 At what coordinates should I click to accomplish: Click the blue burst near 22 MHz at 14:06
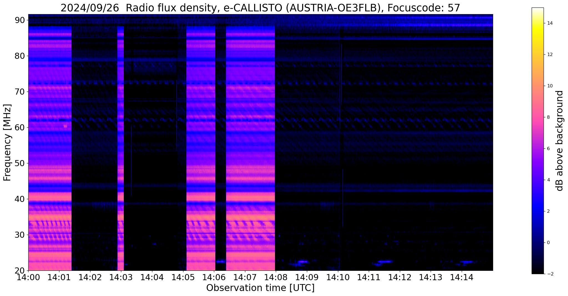tap(221, 261)
